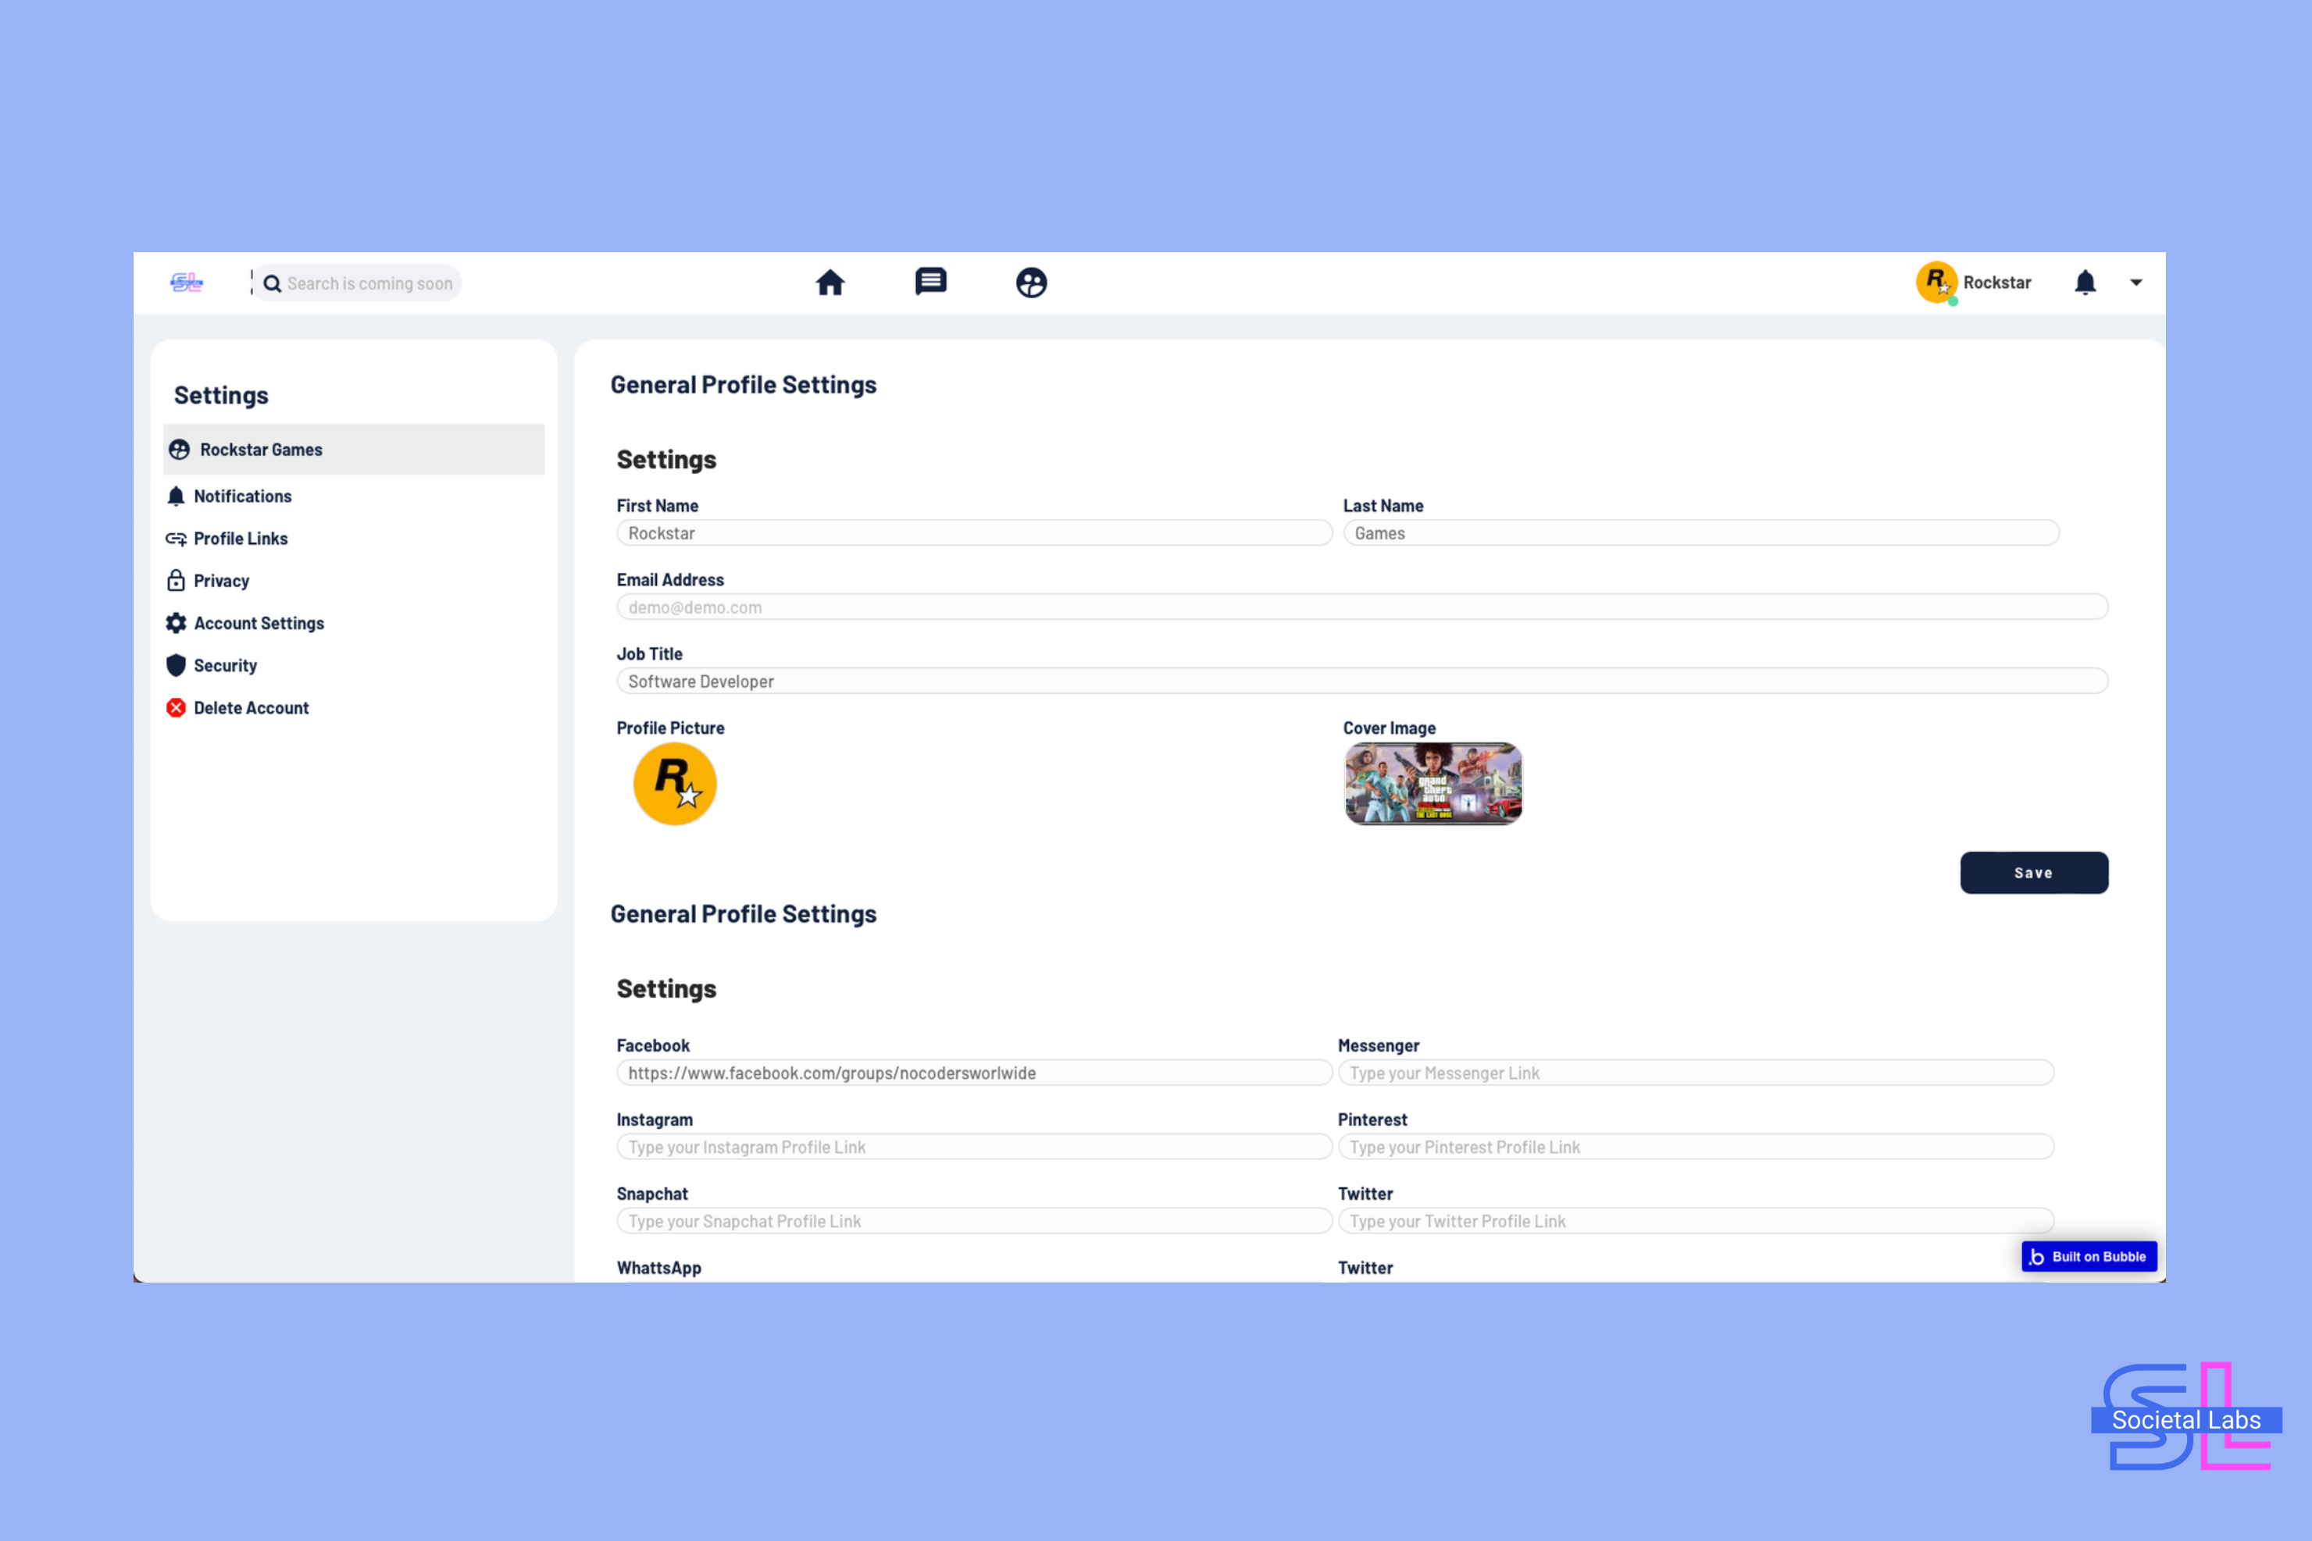Select the link icon next to Profile Links

177,538
